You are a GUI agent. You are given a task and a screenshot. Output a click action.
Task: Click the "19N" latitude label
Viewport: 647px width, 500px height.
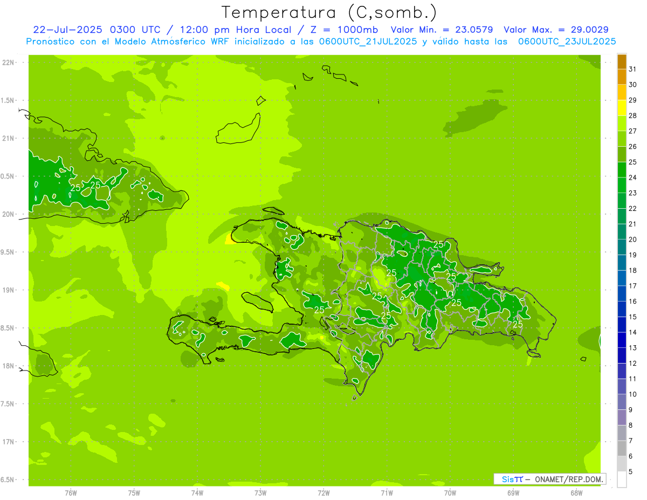(x=8, y=290)
